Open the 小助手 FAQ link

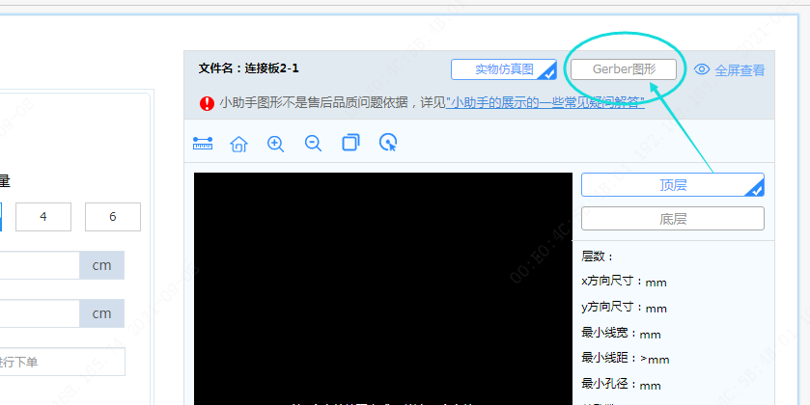click(x=545, y=102)
